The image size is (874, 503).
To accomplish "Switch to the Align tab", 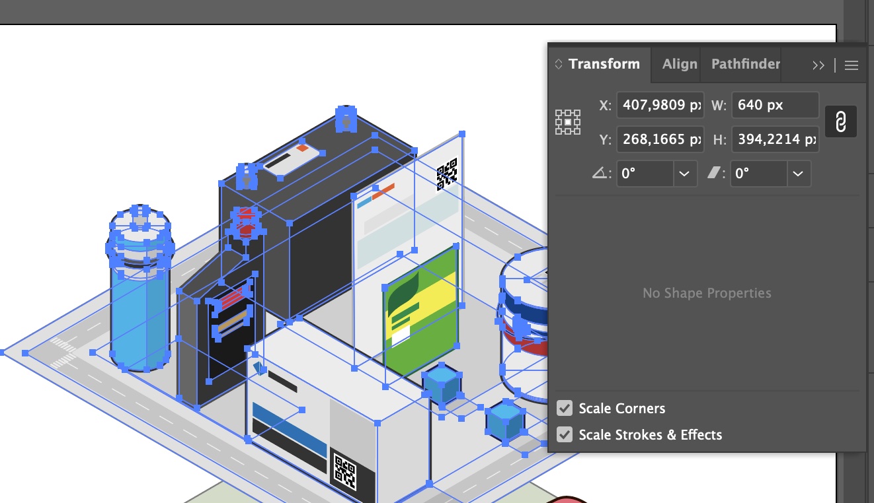I will [679, 64].
